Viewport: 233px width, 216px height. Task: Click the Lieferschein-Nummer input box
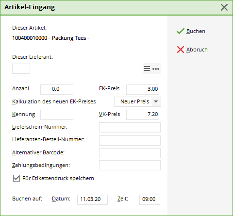(130, 127)
